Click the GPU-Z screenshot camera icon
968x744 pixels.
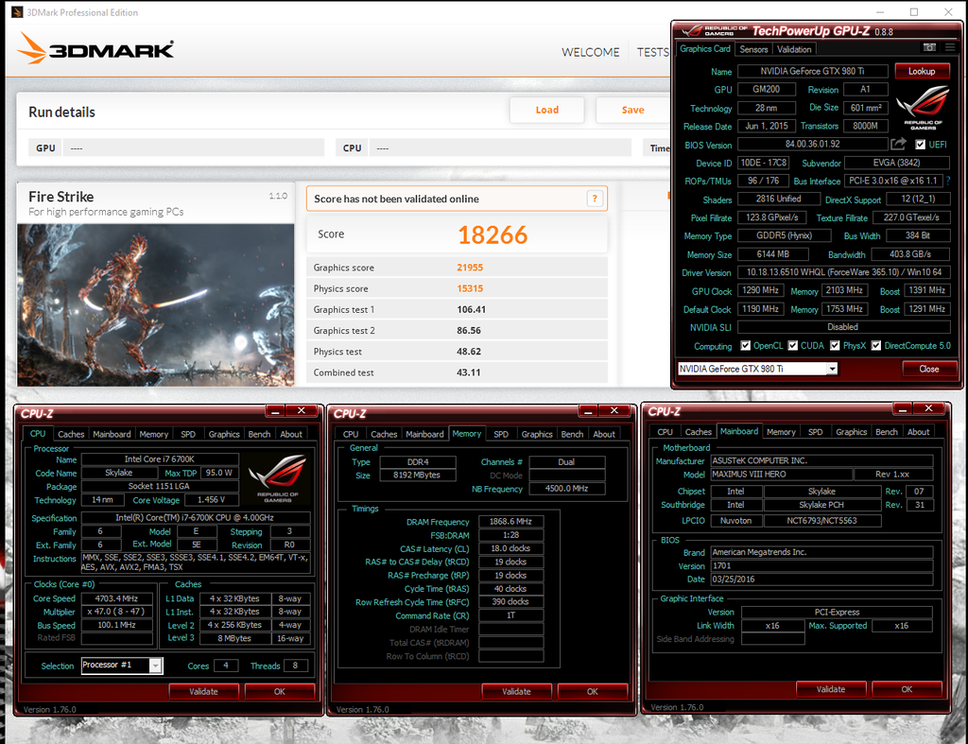point(929,47)
